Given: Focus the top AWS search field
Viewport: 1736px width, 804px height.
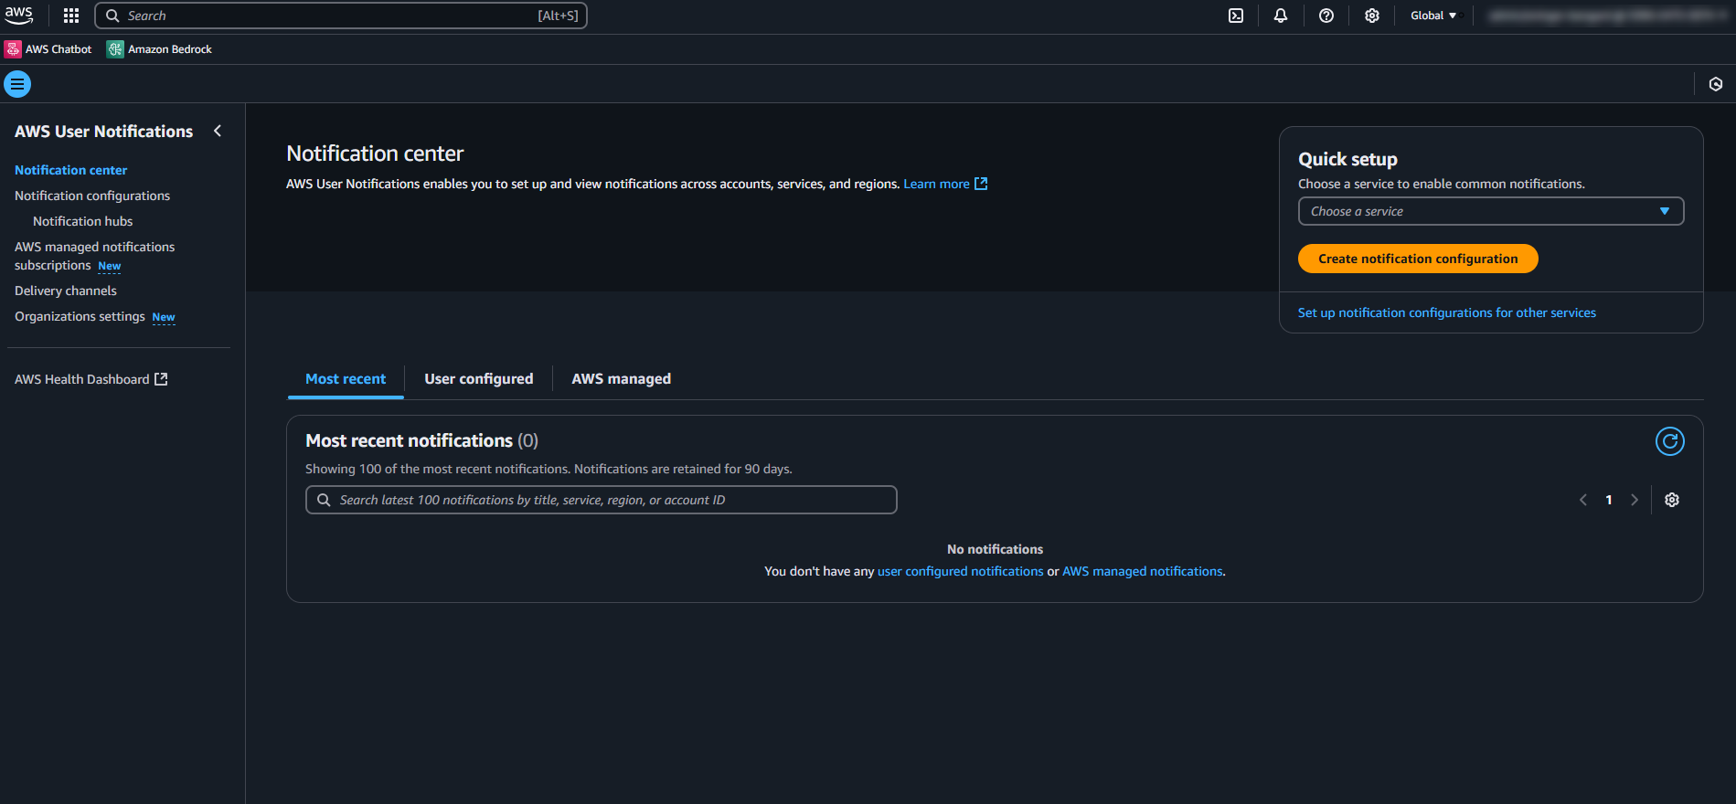Looking at the screenshot, I should point(341,16).
